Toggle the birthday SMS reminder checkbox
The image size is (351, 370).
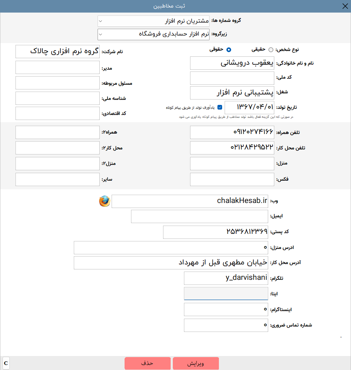tap(220, 107)
